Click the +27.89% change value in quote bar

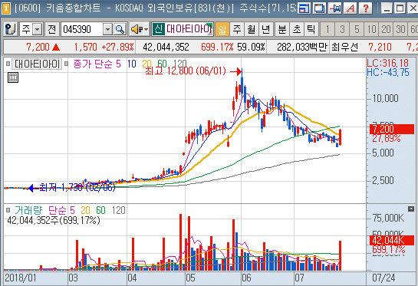tap(118, 48)
